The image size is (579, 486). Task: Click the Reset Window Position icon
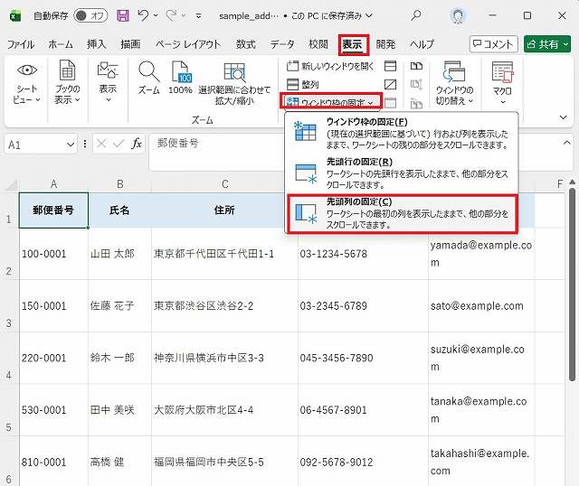point(416,103)
